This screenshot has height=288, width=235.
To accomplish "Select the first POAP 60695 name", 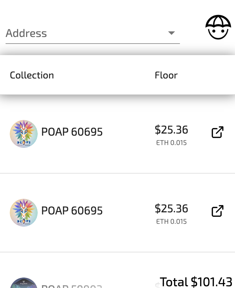I will click(x=72, y=132).
